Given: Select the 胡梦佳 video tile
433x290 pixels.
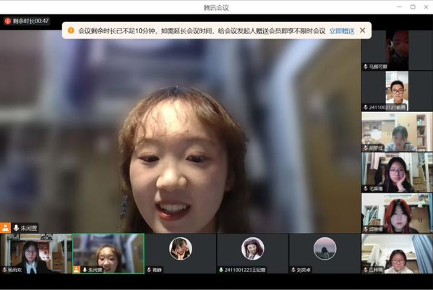Looking at the screenshot, I should (397, 132).
